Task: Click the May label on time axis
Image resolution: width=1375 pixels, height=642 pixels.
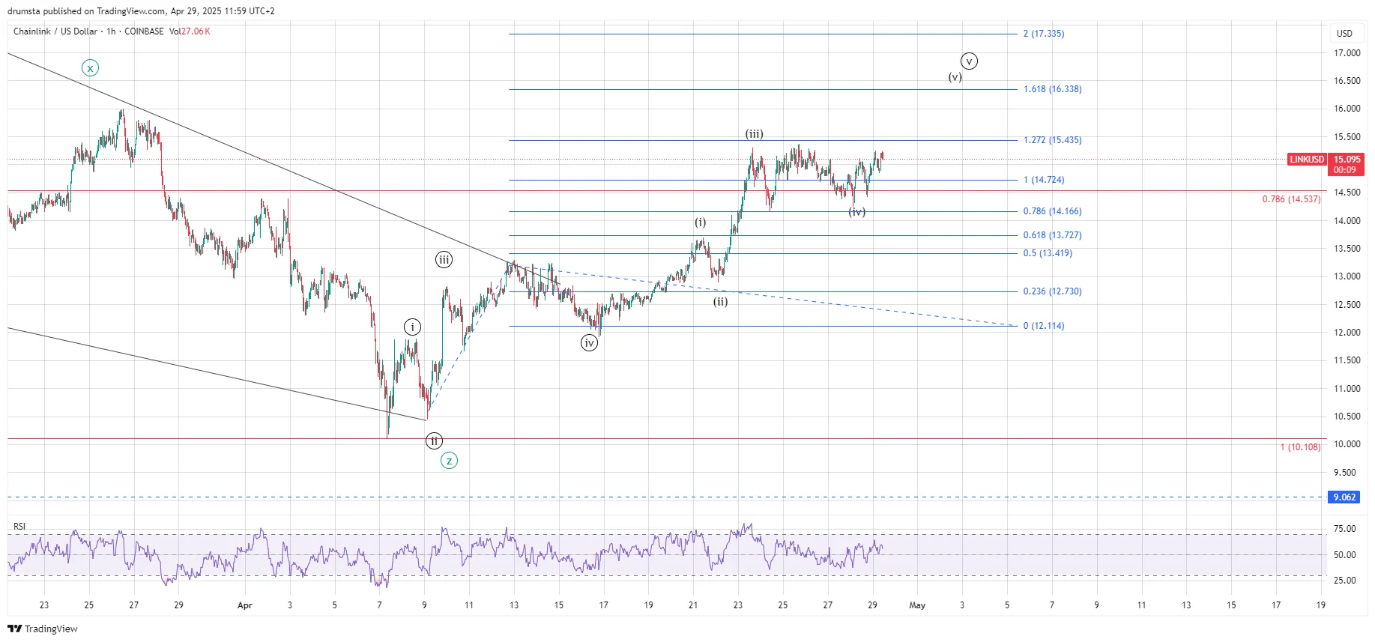Action: point(917,605)
